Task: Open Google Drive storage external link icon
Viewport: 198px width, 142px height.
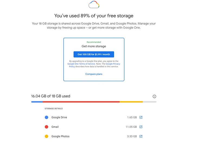Action: [x=141, y=117]
